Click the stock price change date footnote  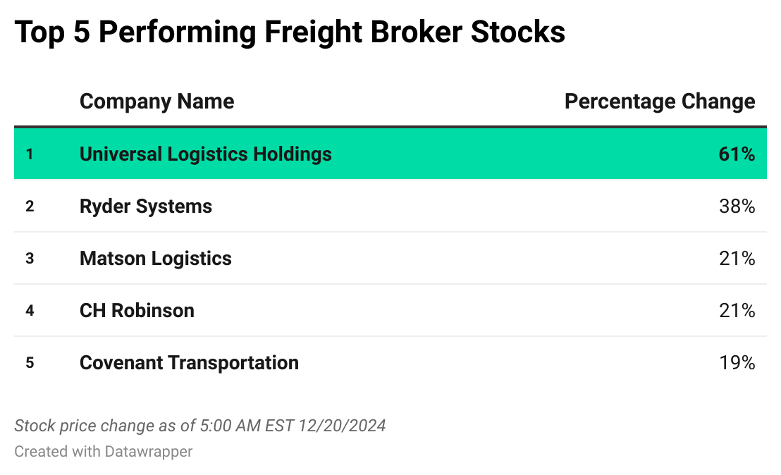tap(200, 426)
